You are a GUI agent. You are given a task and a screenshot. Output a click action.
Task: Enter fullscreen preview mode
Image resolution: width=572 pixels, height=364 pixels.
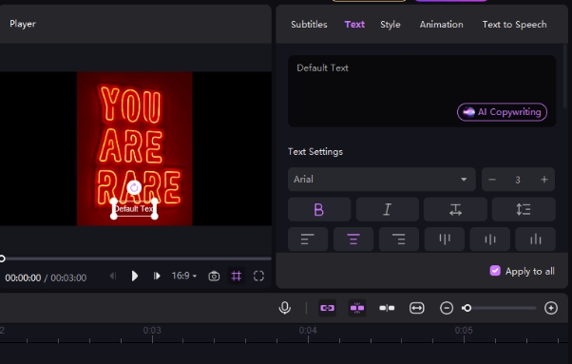(258, 277)
